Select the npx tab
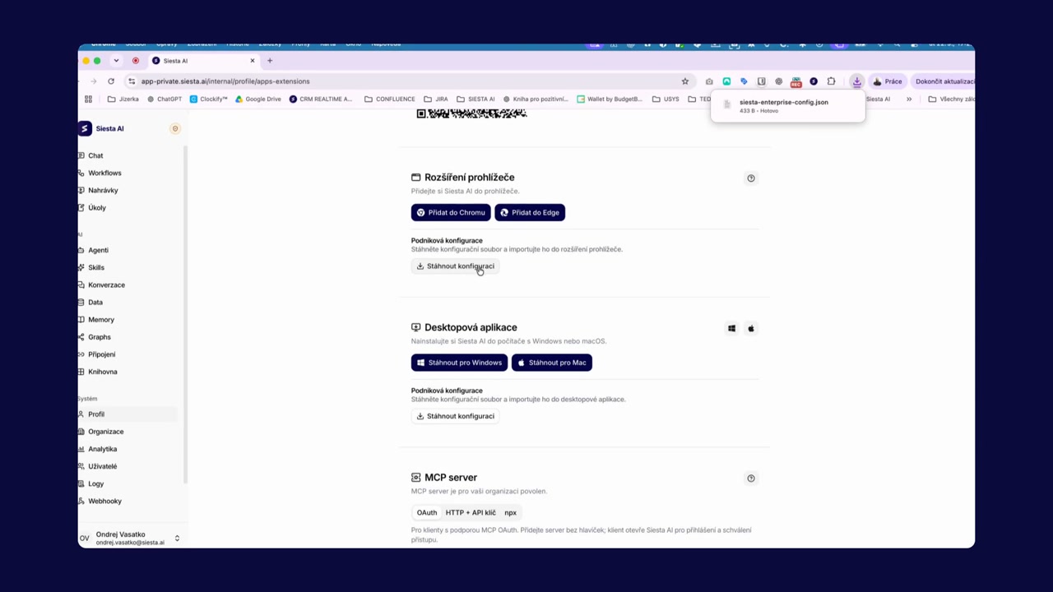This screenshot has width=1053, height=592. [x=510, y=512]
